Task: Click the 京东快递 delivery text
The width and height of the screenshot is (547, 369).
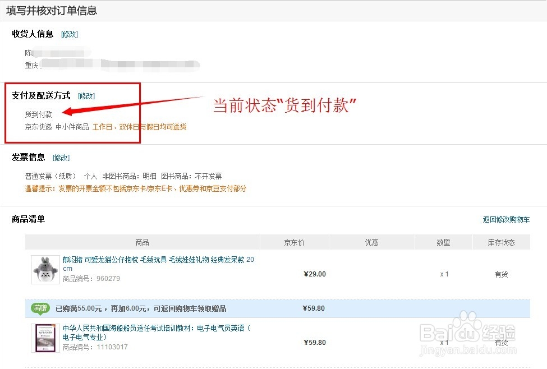Action: click(38, 127)
